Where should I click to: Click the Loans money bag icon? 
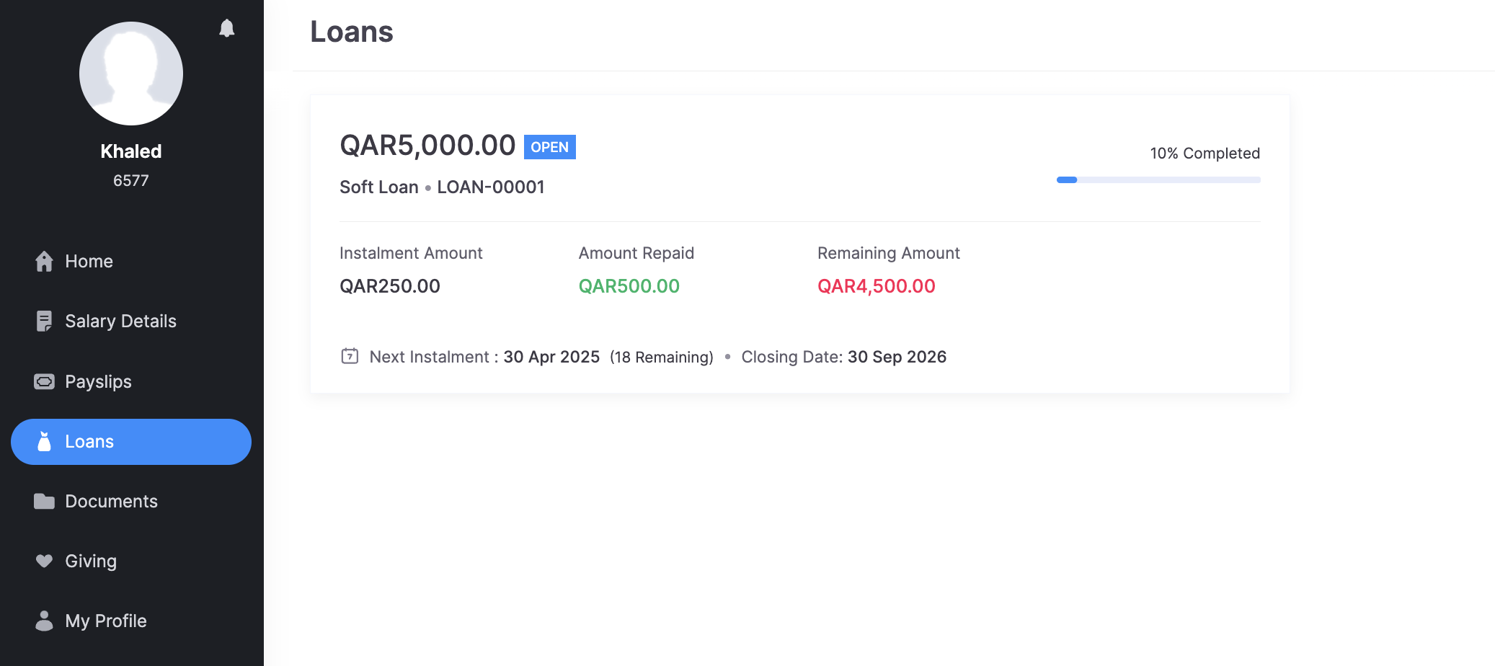click(x=44, y=441)
